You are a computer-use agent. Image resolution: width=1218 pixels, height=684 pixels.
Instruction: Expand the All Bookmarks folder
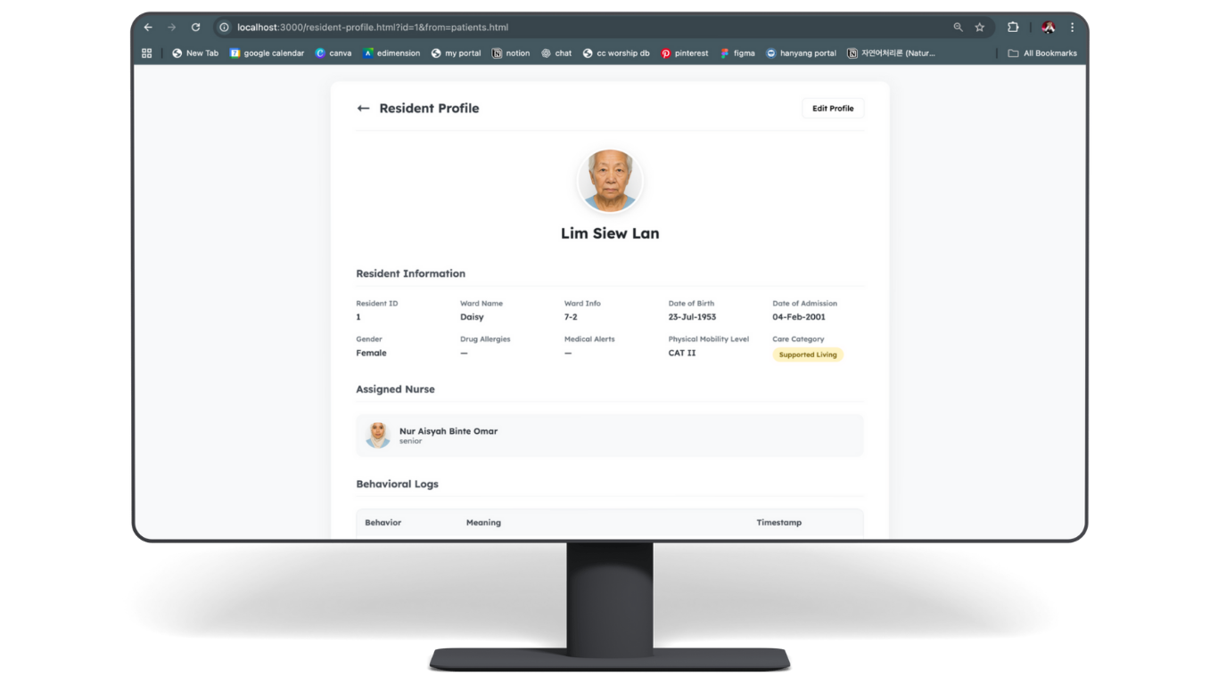coord(1041,53)
